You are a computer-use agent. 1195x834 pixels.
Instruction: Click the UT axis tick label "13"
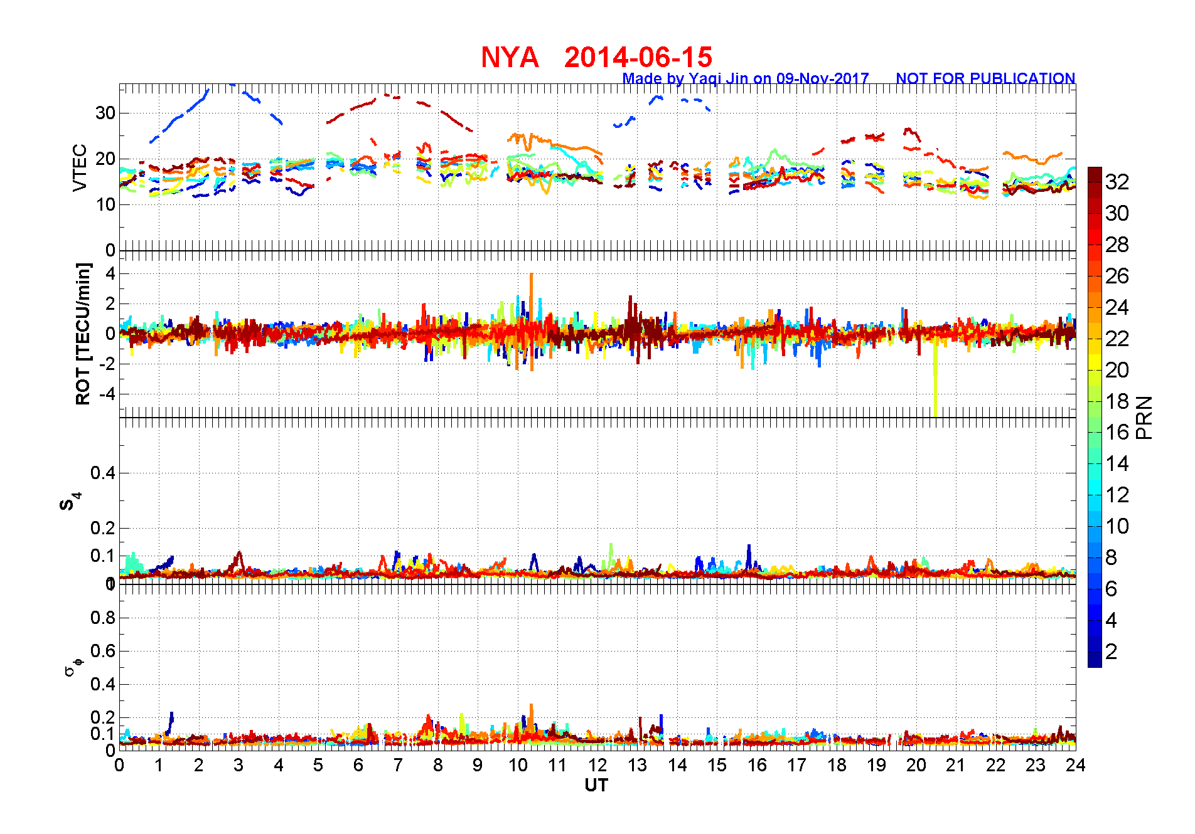point(637,765)
